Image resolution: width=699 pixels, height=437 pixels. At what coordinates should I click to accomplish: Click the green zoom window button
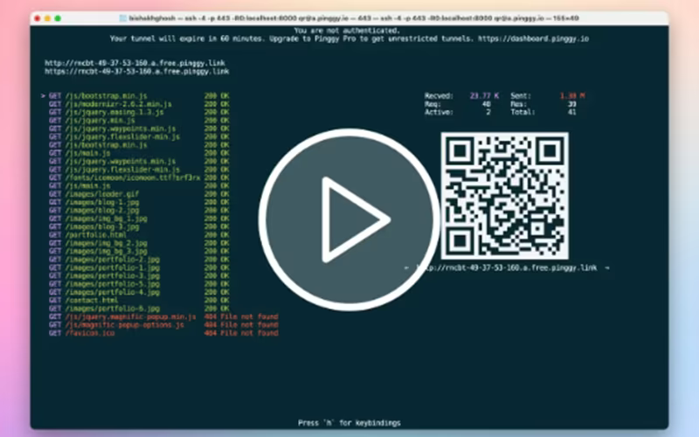click(x=58, y=18)
